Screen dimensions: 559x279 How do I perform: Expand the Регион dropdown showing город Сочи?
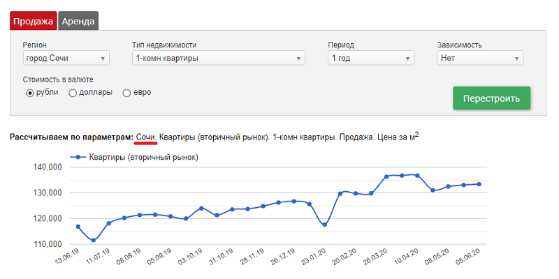tap(66, 59)
